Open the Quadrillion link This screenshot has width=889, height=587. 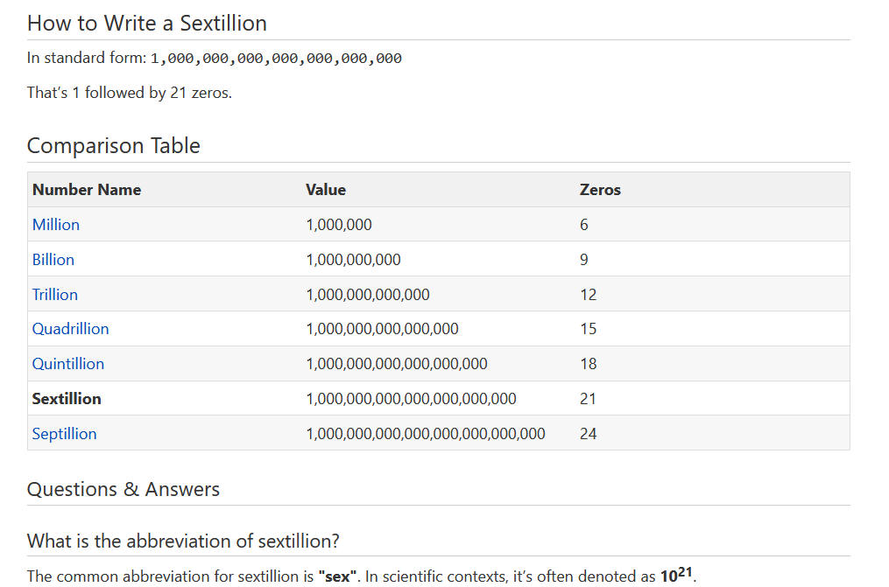click(71, 329)
